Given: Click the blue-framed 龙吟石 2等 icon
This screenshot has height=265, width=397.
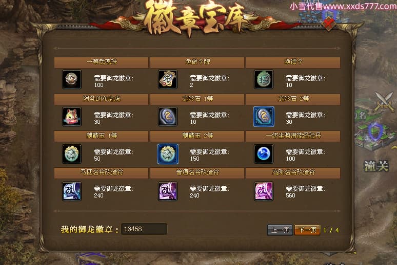Looking at the screenshot, I should pos(264,117).
